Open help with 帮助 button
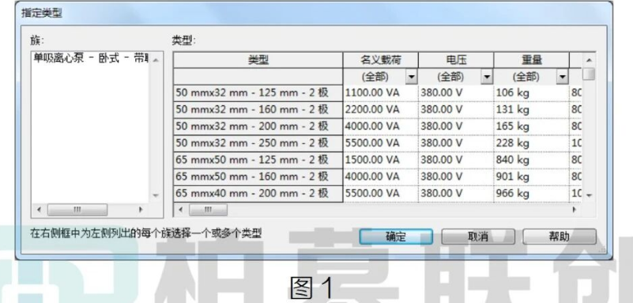Screen dimensions: 633x303 coord(560,237)
